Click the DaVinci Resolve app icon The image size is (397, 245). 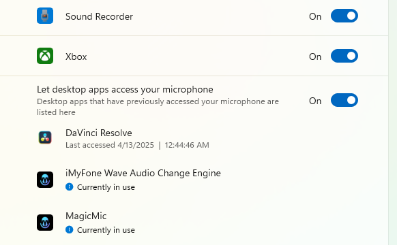coord(45,137)
